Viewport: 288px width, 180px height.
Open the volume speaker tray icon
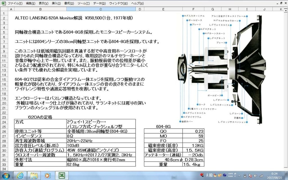coord(255,176)
